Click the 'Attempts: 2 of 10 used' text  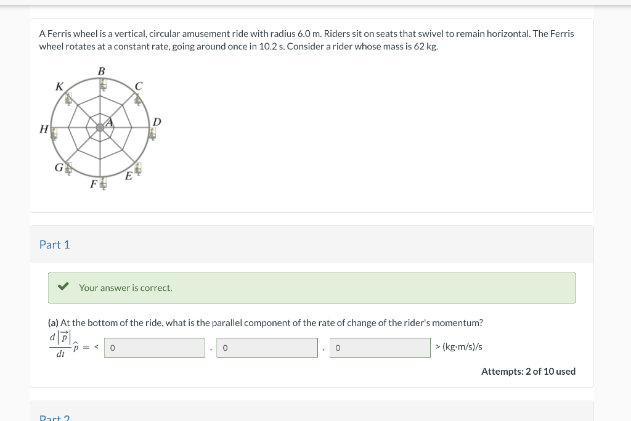(529, 371)
